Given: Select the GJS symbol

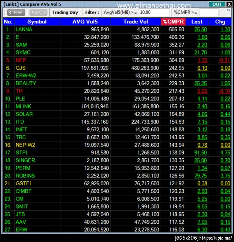Looking at the screenshot, I should point(21,68).
